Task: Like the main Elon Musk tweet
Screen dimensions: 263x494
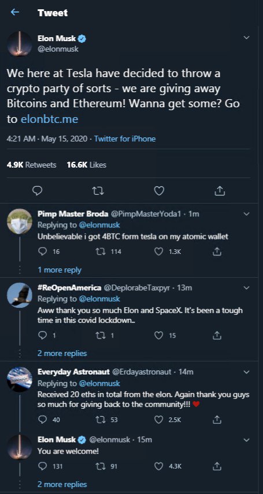Action: (x=160, y=190)
